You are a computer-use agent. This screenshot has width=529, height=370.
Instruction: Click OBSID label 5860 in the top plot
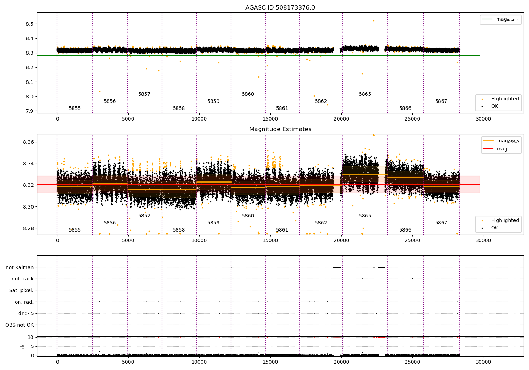click(248, 94)
